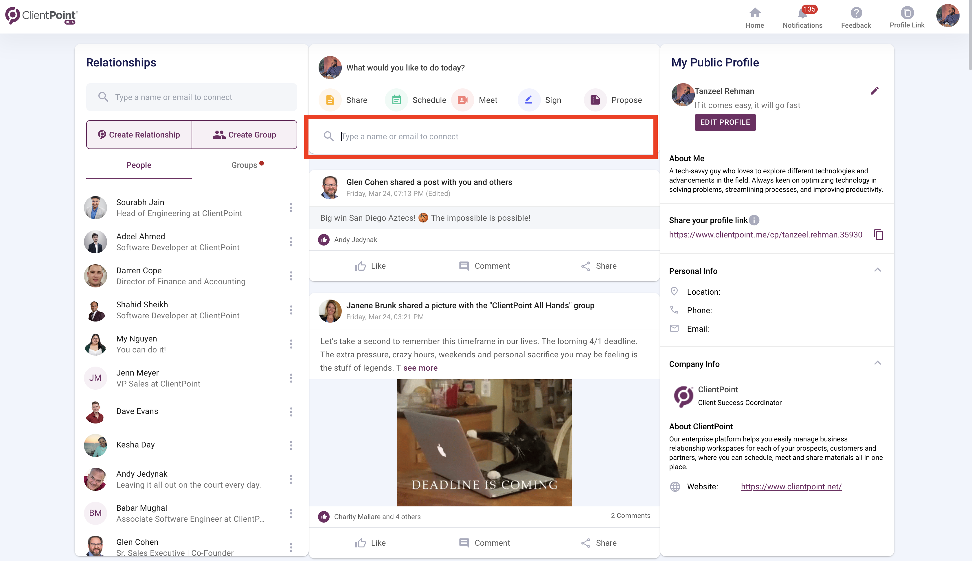The image size is (972, 561).
Task: Click pencil icon to edit public profile
Action: pyautogui.click(x=874, y=91)
